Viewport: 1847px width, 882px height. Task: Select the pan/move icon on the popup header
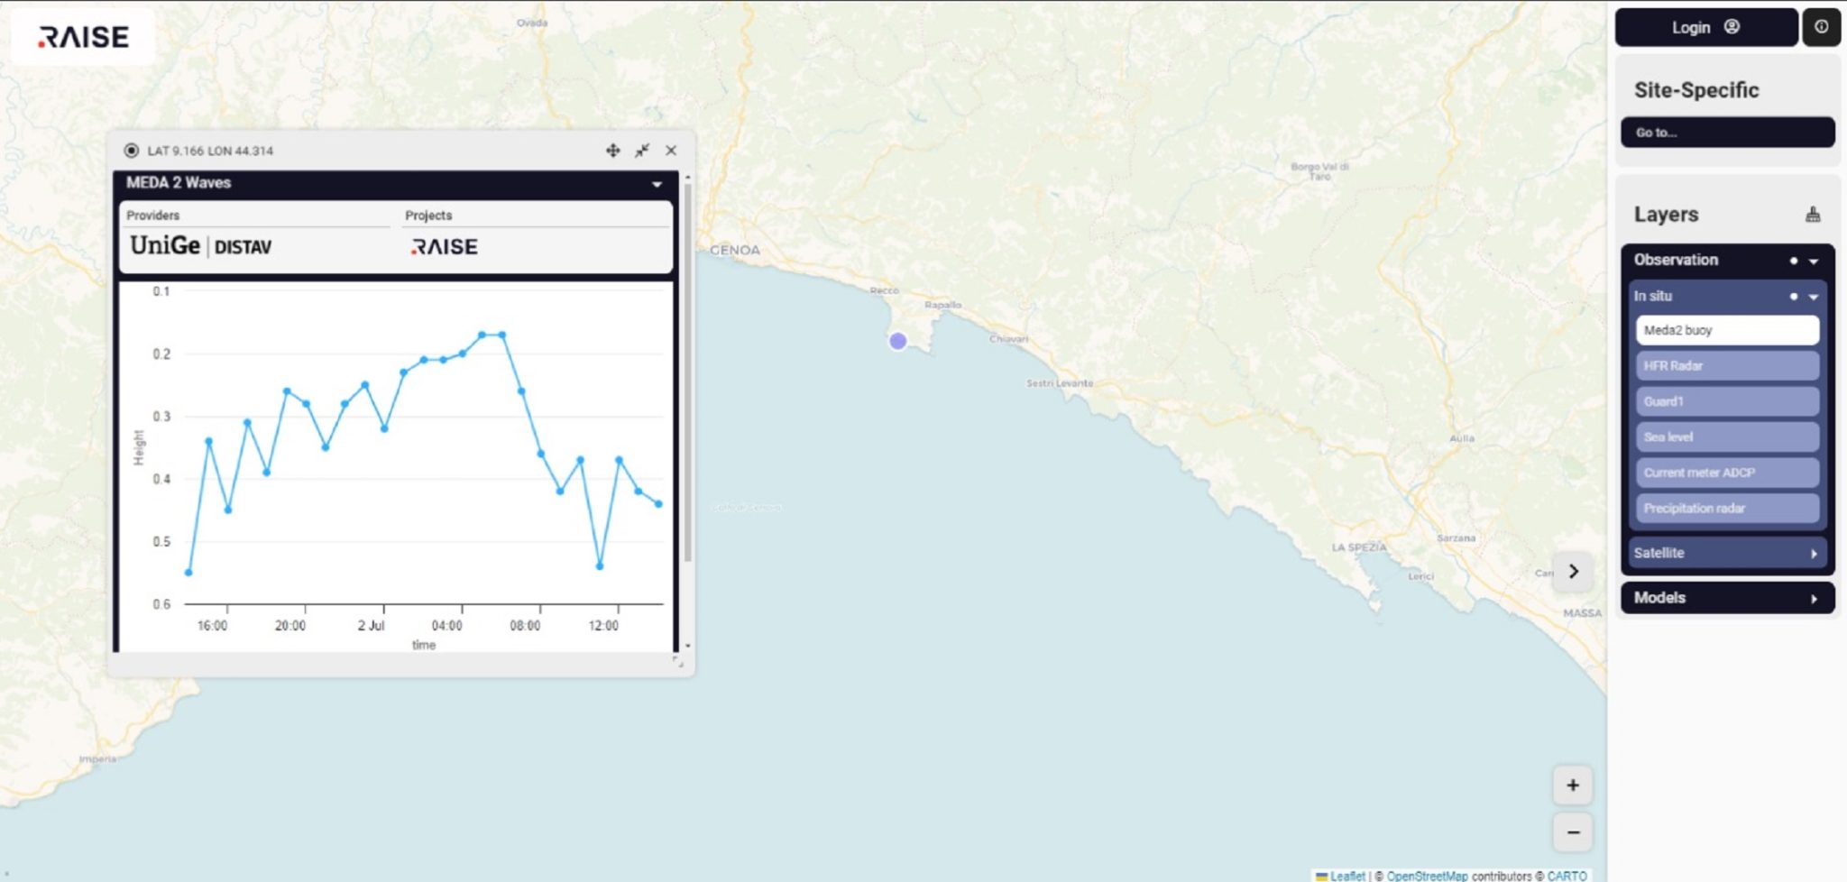tap(613, 151)
